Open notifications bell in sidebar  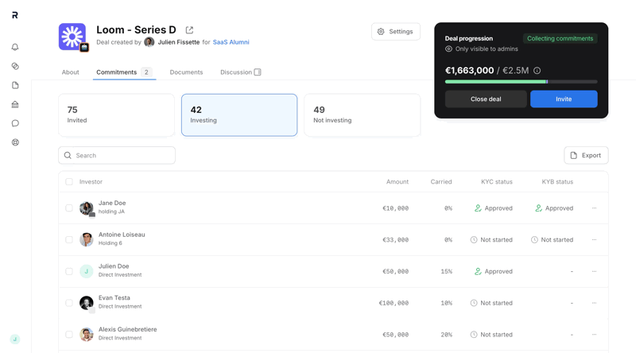point(15,47)
